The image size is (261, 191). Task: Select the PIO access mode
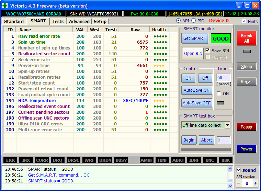click(x=193, y=21)
